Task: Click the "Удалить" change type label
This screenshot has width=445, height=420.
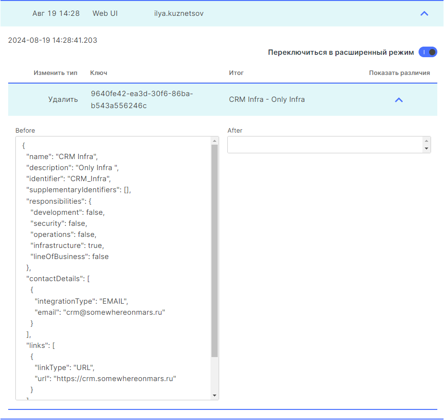Action: click(62, 99)
